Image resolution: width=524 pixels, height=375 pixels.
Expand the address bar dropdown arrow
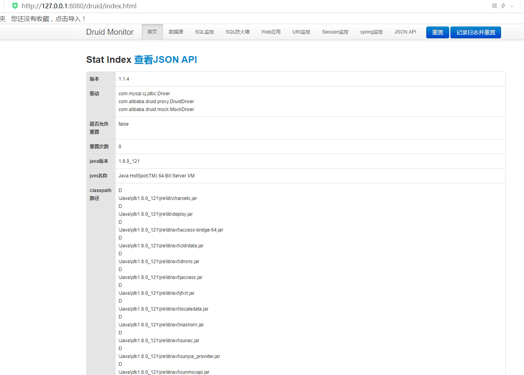point(512,6)
